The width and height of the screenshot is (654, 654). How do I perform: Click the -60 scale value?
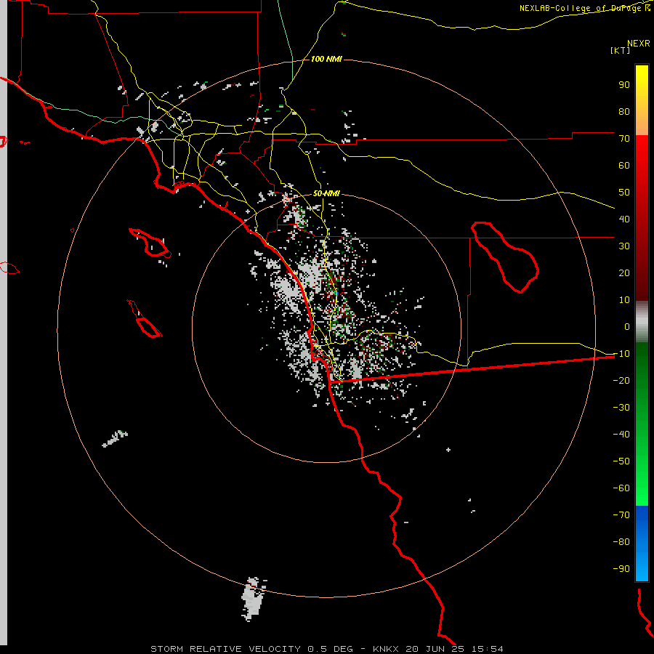click(x=621, y=488)
